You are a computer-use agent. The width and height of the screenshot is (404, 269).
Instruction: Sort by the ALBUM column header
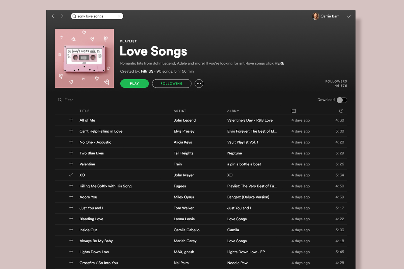click(x=233, y=111)
